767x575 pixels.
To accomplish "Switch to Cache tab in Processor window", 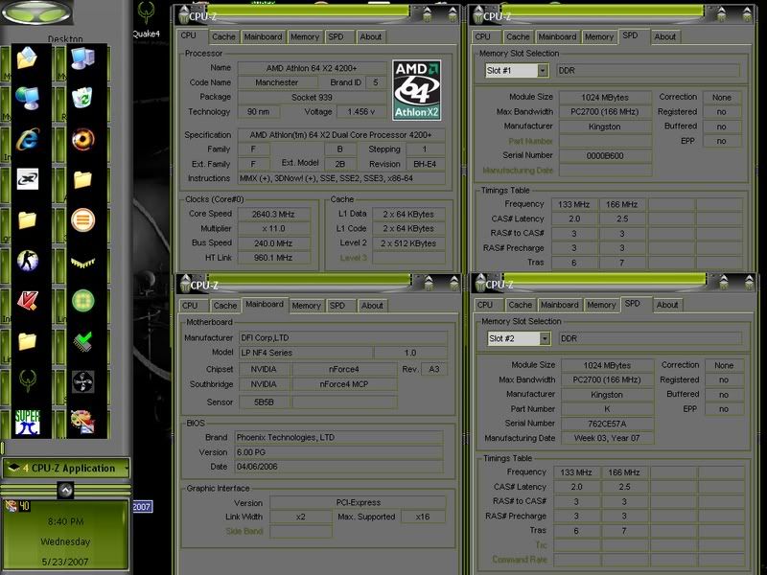I will 223,36.
